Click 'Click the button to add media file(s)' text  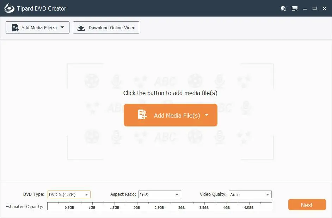[170, 93]
